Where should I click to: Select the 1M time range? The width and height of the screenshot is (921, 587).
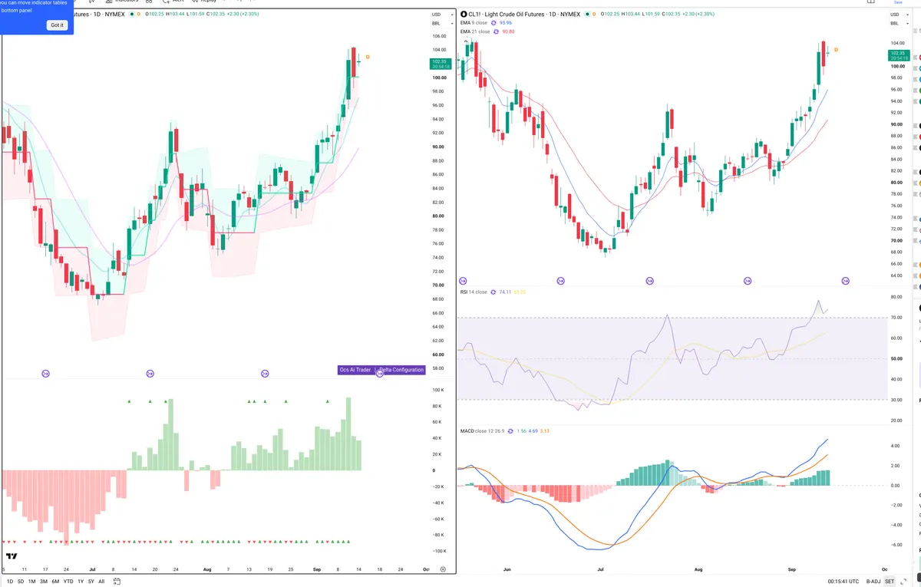click(31, 582)
